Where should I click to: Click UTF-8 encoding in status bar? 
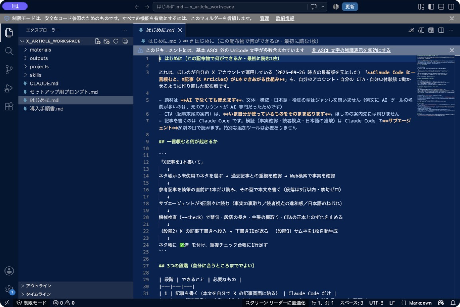pyautogui.click(x=376, y=303)
